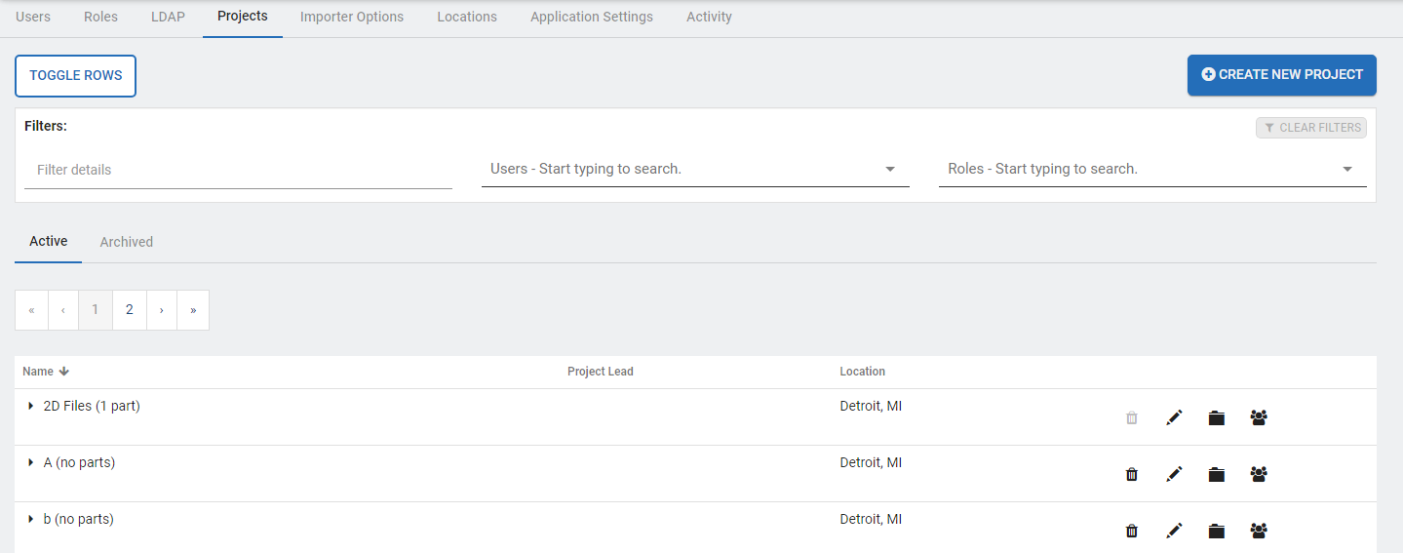Manage users icon for 2D Files project
The width and height of the screenshot is (1403, 553).
click(1259, 418)
